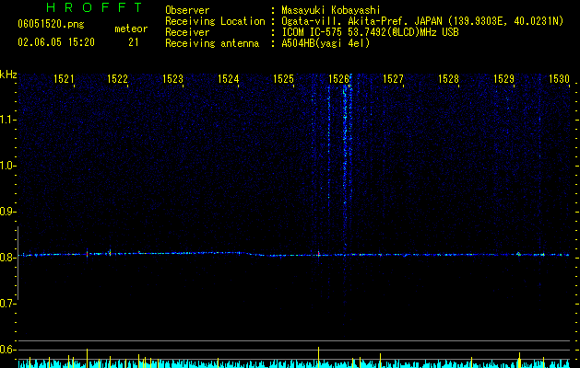Click the meteor count value 21
The width and height of the screenshot is (580, 368).
point(133,42)
